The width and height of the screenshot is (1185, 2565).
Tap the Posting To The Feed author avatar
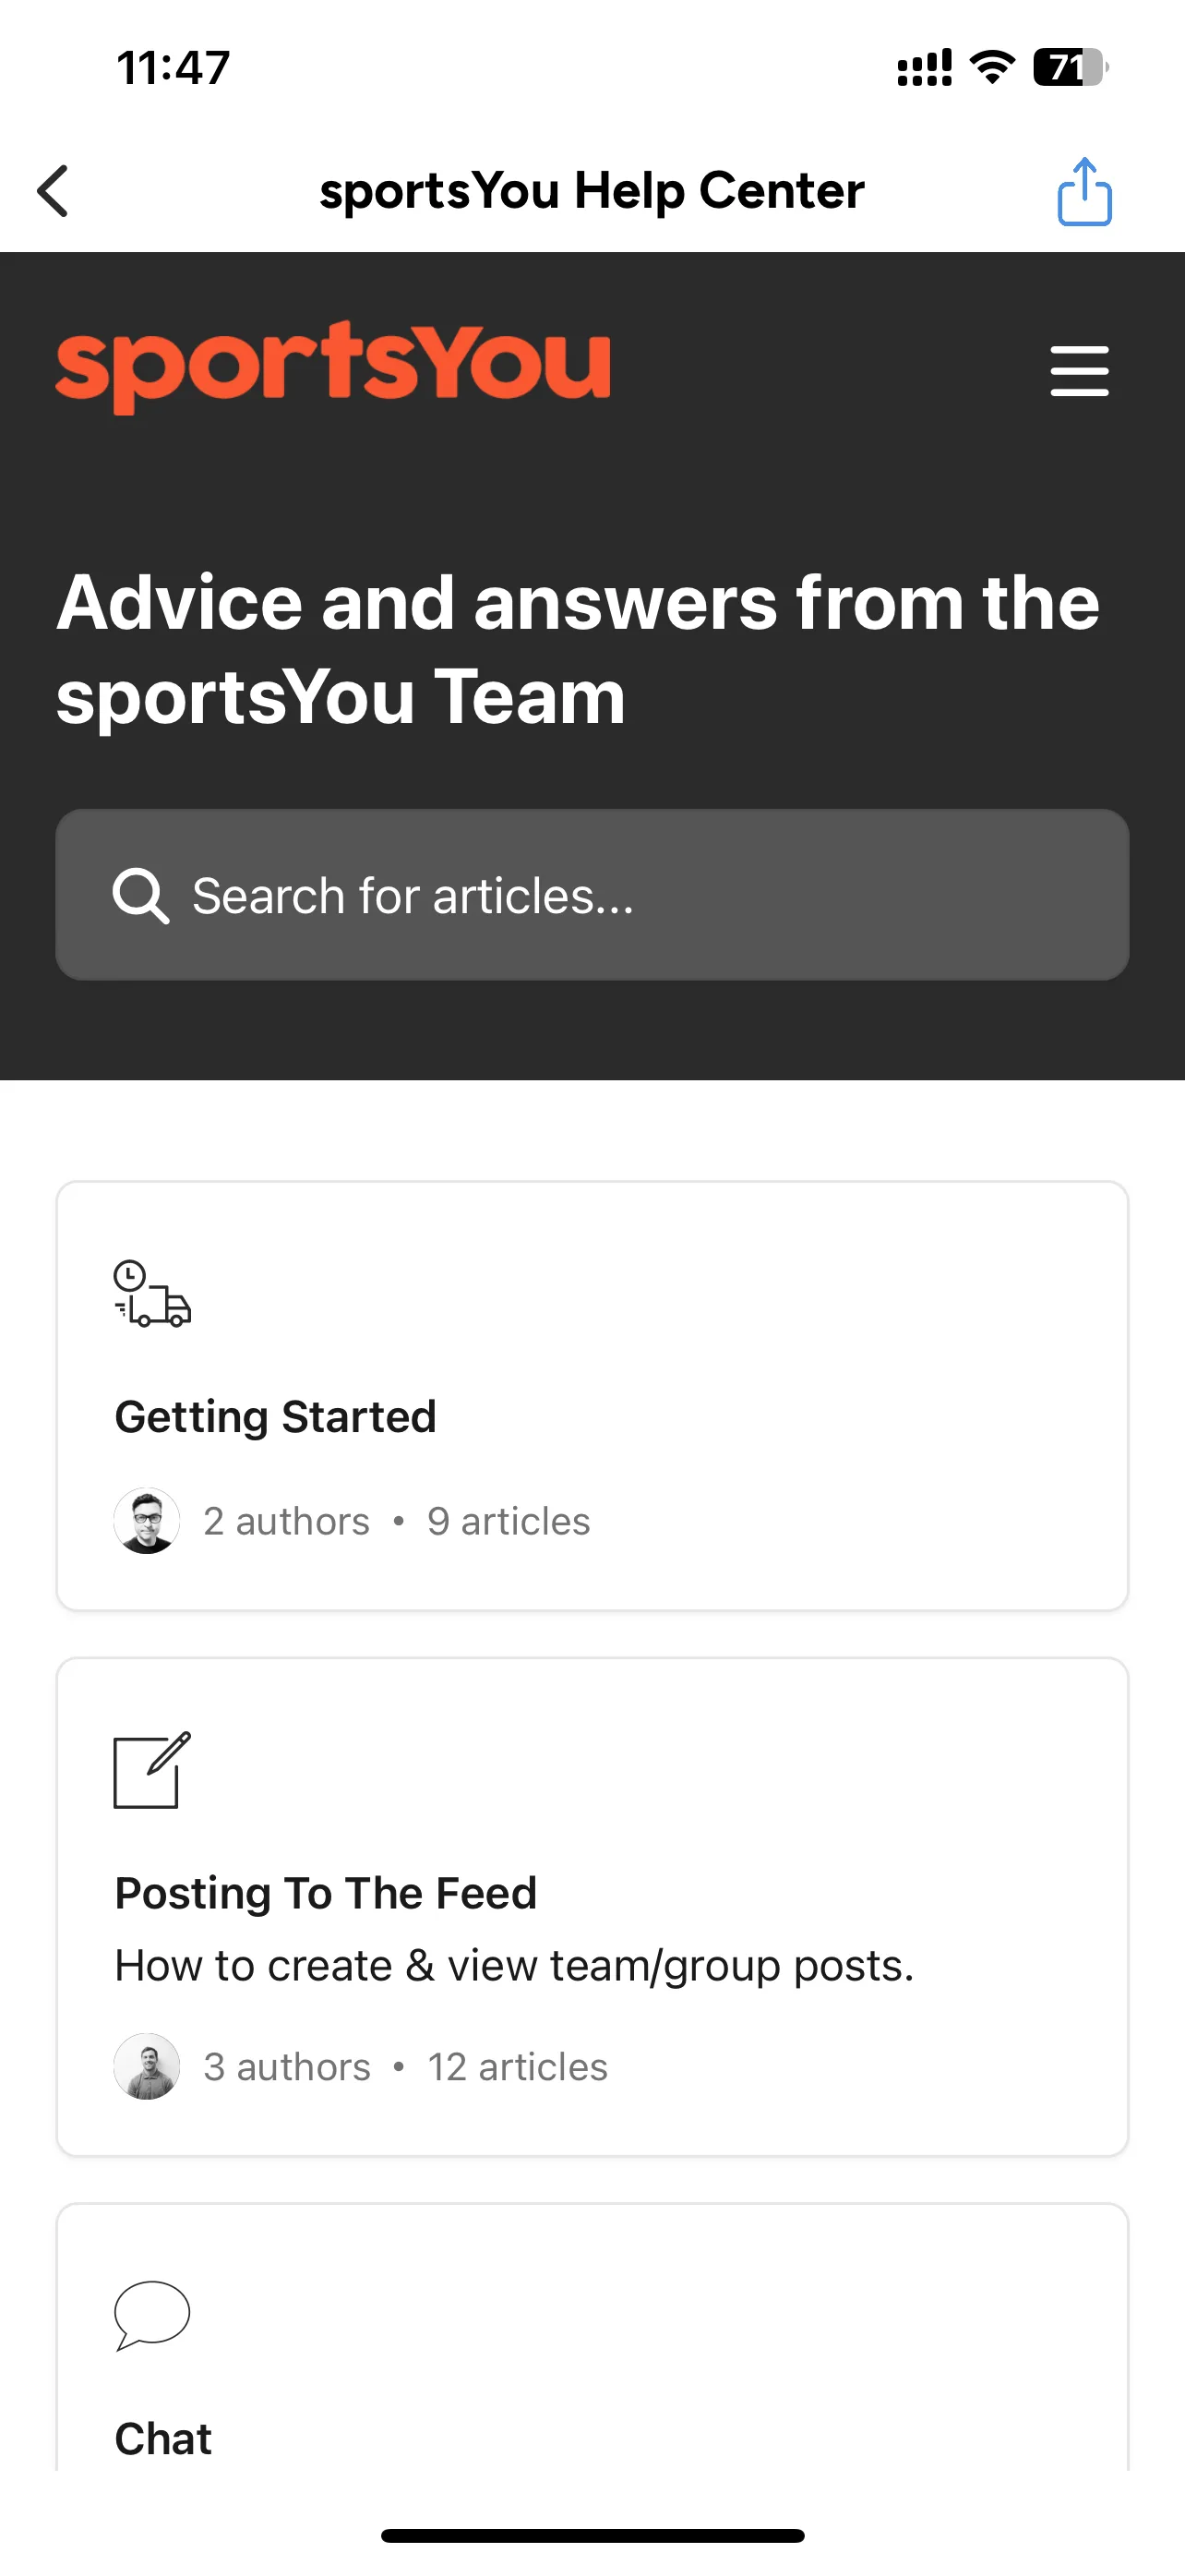(x=146, y=2066)
